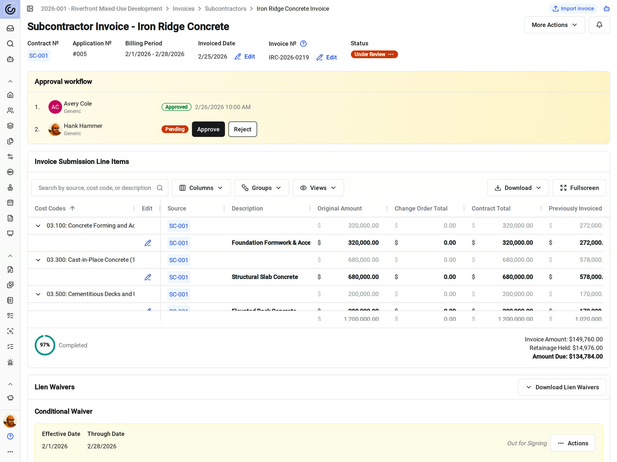
Task: Open the inbox icon in sidebar
Action: tap(10, 28)
